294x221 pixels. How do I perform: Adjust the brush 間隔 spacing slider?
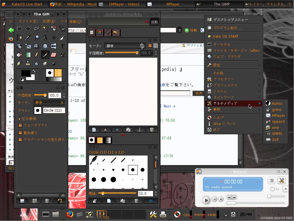click(x=117, y=193)
